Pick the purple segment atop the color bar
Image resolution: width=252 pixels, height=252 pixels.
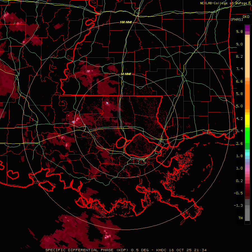click(247, 28)
